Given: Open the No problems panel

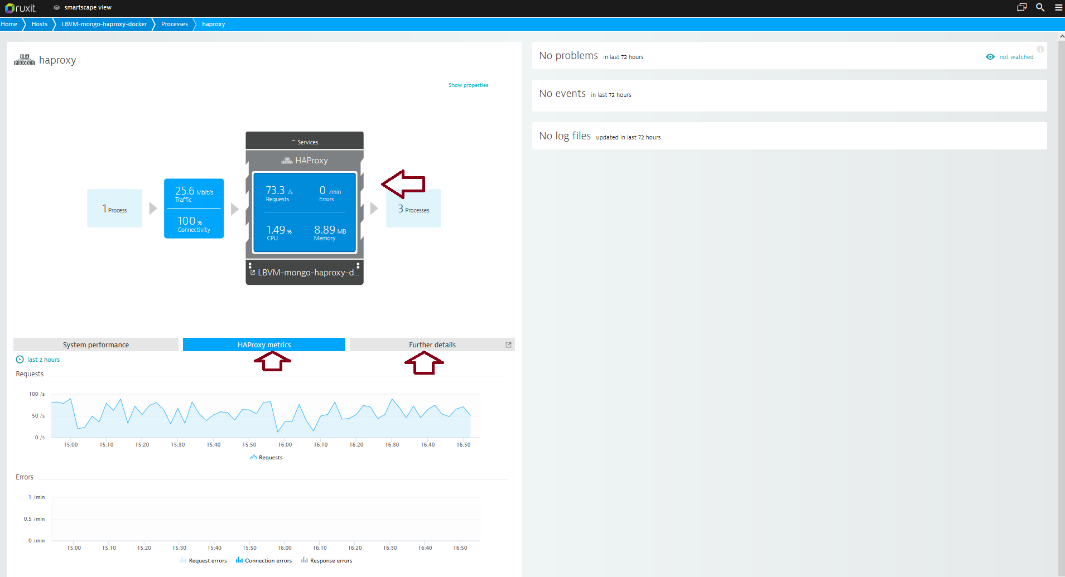Looking at the screenshot, I should 789,56.
